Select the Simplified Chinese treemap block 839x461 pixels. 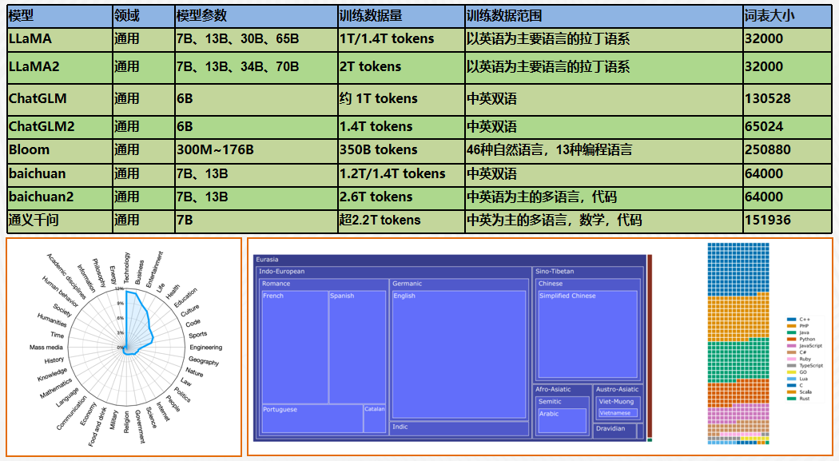tap(587, 334)
